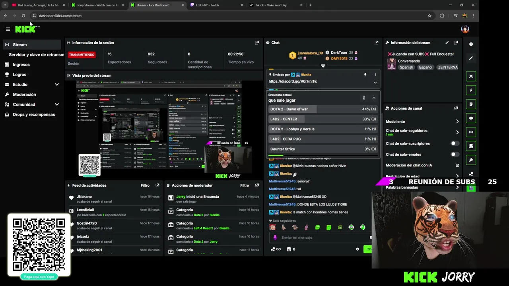Pop out the Acciones de moderador panel
This screenshot has width=509, height=286.
(x=257, y=185)
